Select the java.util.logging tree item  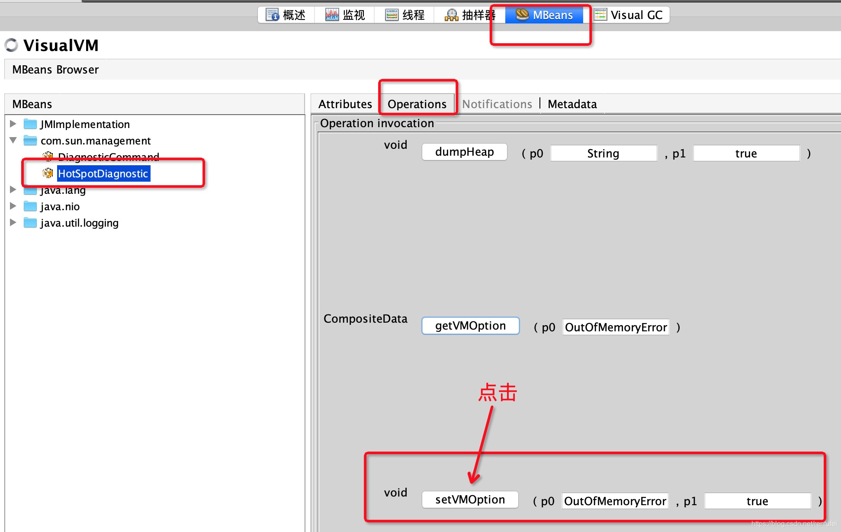tap(79, 223)
